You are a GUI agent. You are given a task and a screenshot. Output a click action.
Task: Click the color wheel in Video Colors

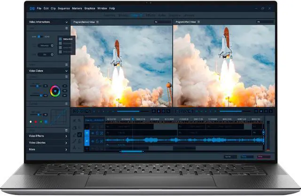point(55,90)
